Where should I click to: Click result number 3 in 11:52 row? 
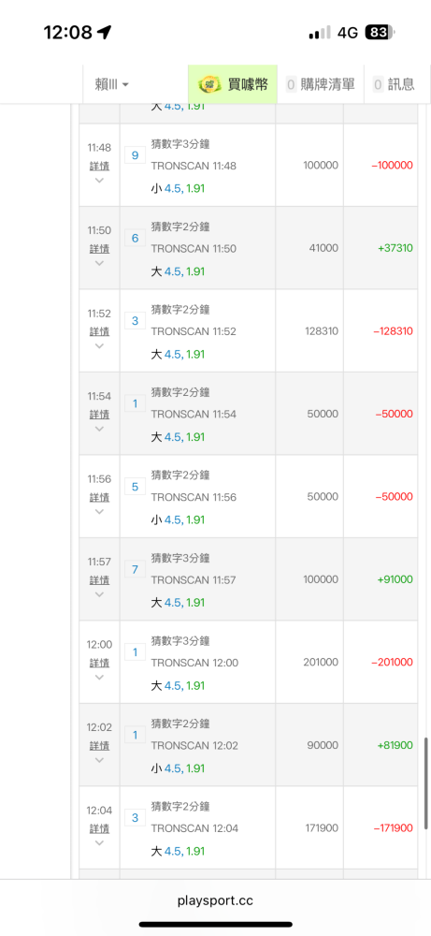click(135, 321)
